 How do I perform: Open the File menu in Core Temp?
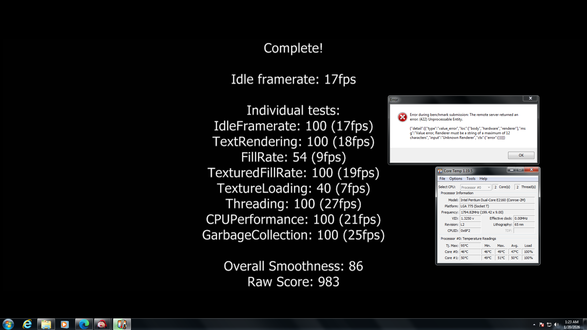coord(442,179)
